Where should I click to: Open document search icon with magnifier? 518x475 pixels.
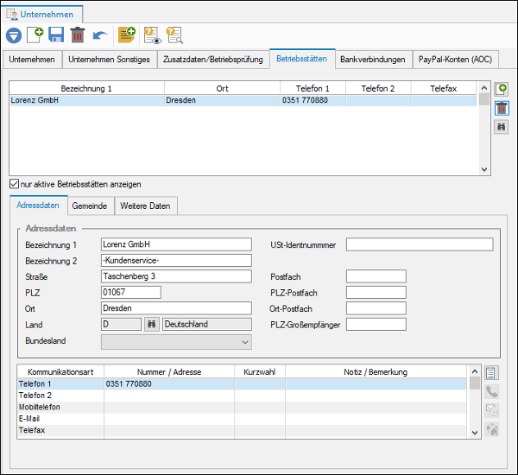[174, 35]
